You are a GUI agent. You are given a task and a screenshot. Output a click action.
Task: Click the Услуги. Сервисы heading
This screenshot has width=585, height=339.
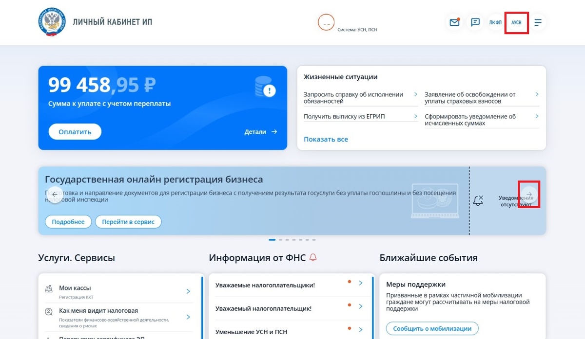click(x=77, y=258)
